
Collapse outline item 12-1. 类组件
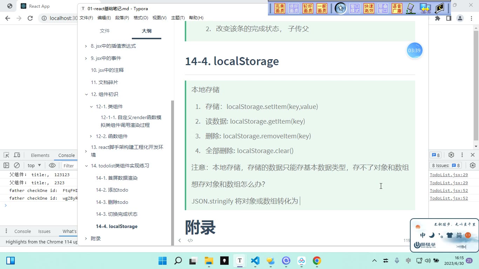pos(91,106)
